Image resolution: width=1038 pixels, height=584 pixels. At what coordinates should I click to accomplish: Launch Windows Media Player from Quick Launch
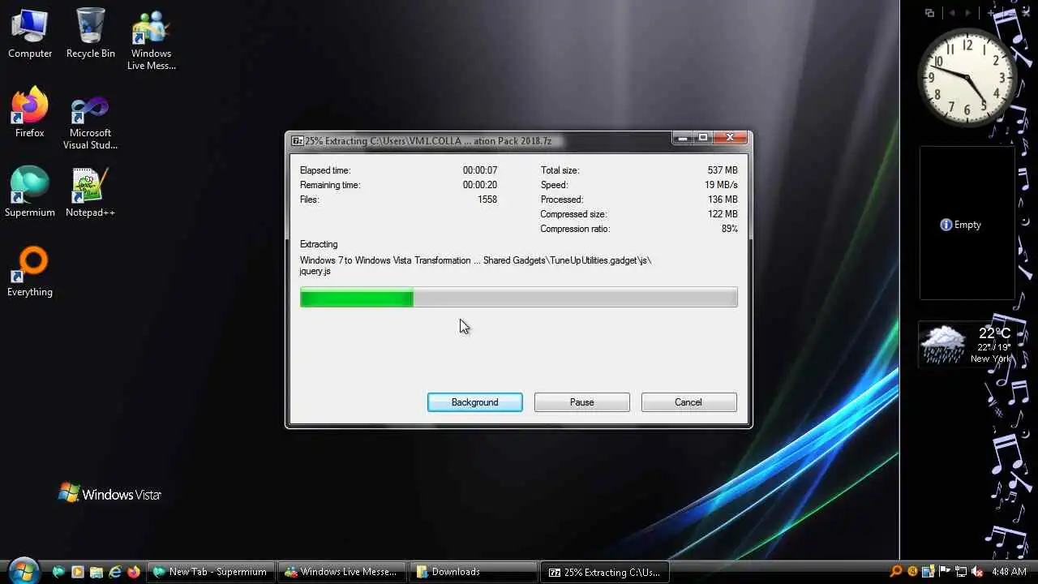click(77, 572)
